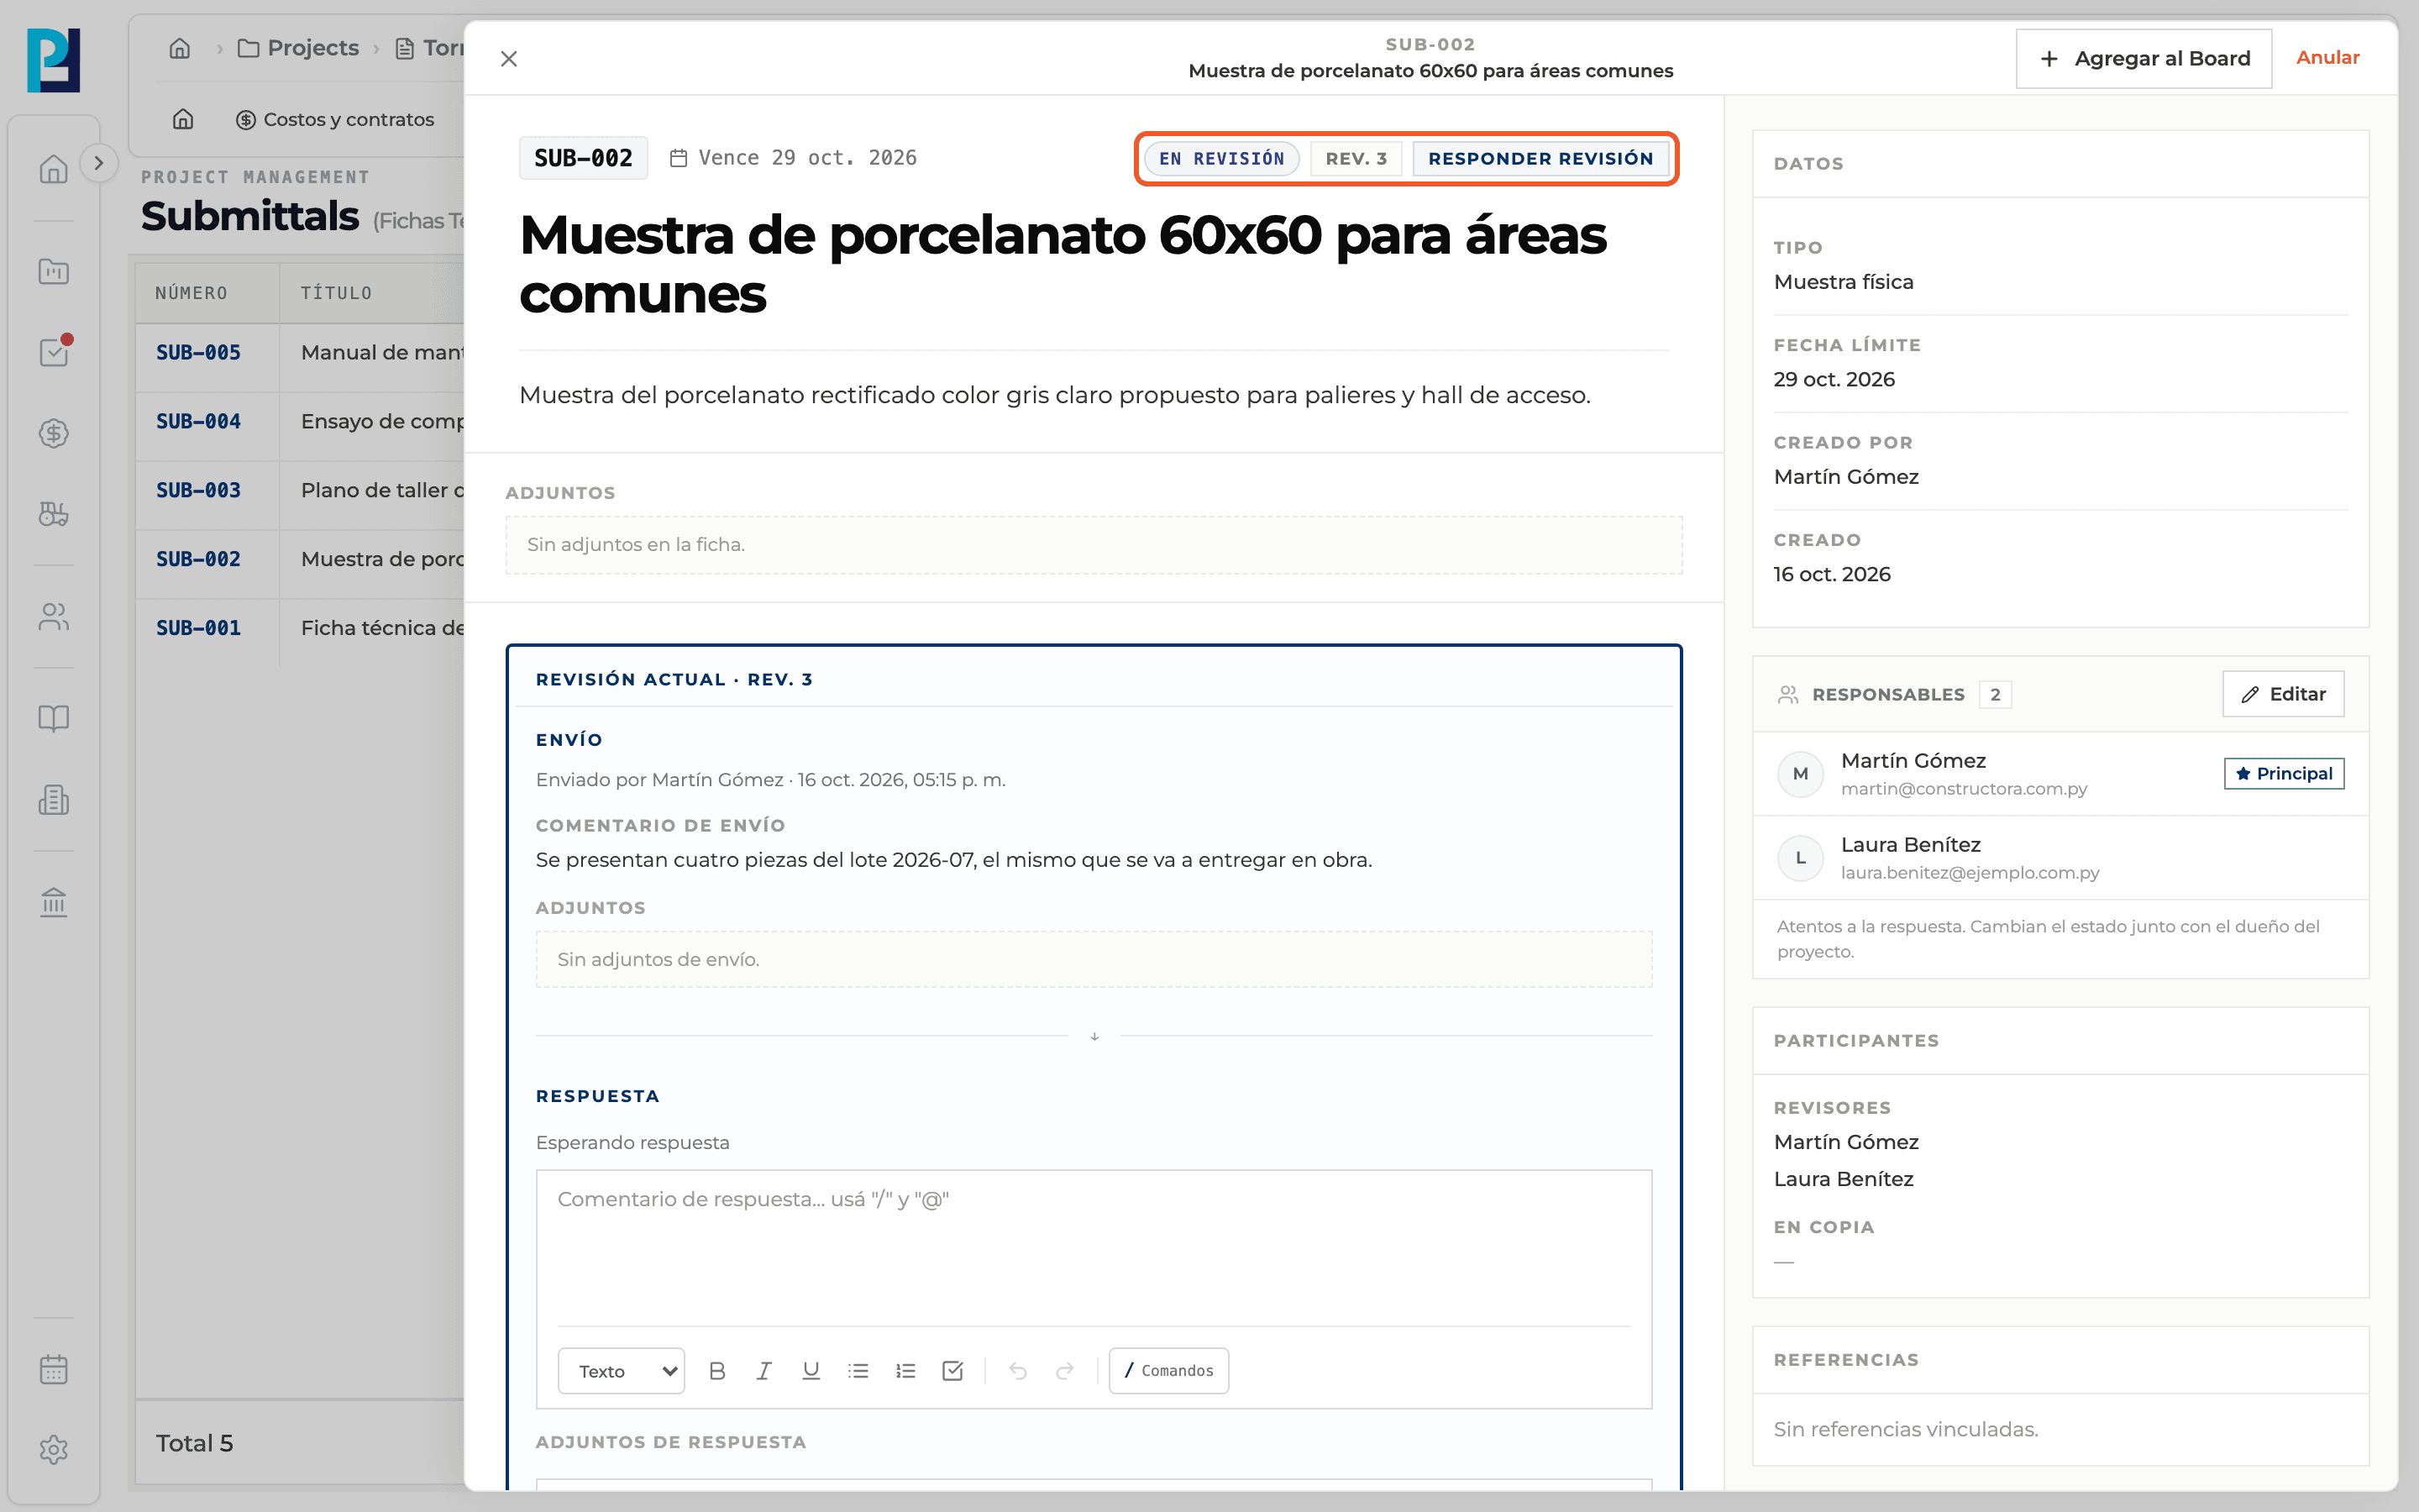Open the costs dollar icon in sidebar
This screenshot has width=2419, height=1512.
pos(53,433)
